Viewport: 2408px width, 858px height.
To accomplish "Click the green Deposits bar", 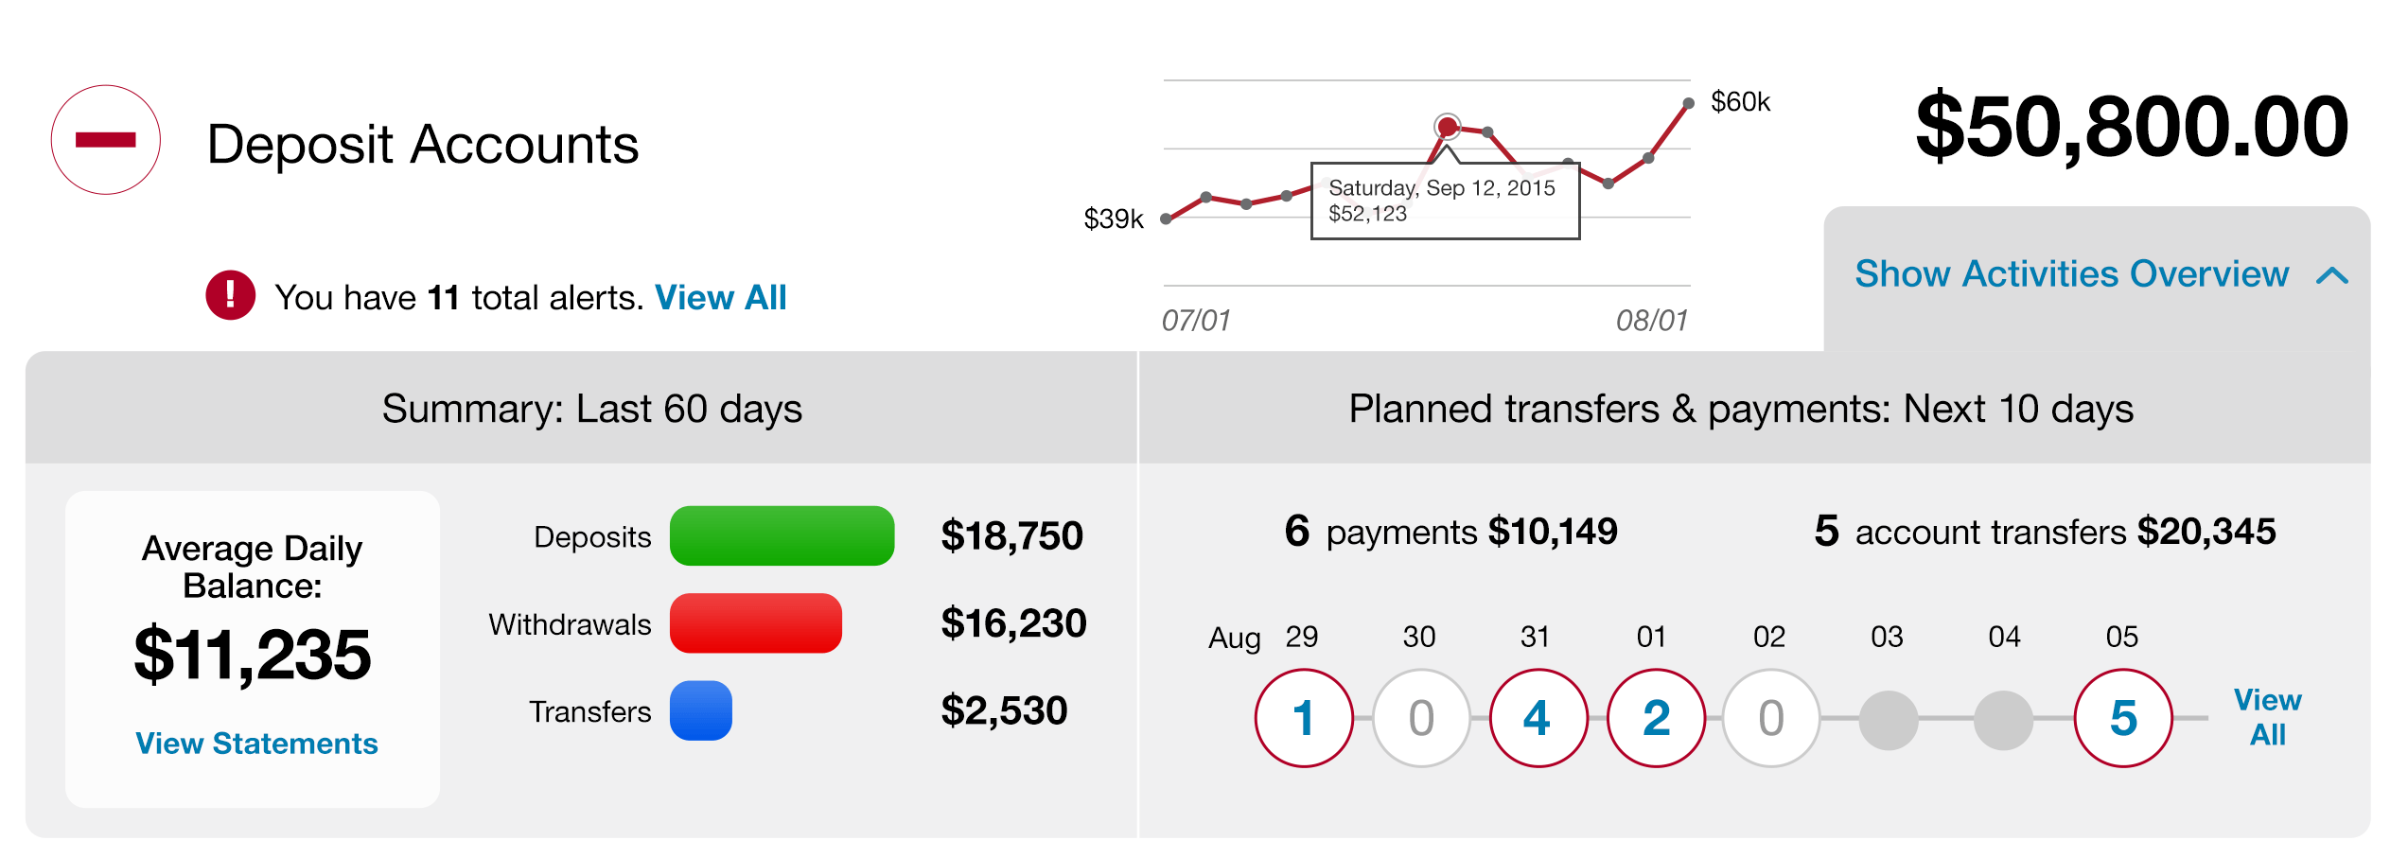I will click(782, 536).
